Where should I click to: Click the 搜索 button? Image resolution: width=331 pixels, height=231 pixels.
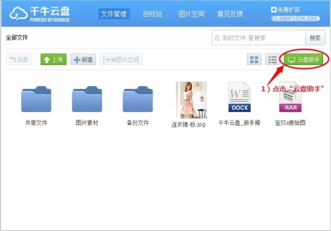(315, 38)
